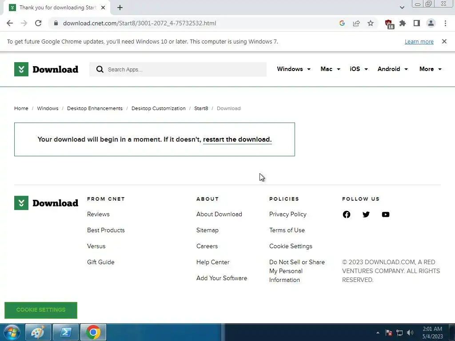Viewport: 455px width, 341px height.
Task: Open the Terms of Use link
Action: click(x=287, y=230)
